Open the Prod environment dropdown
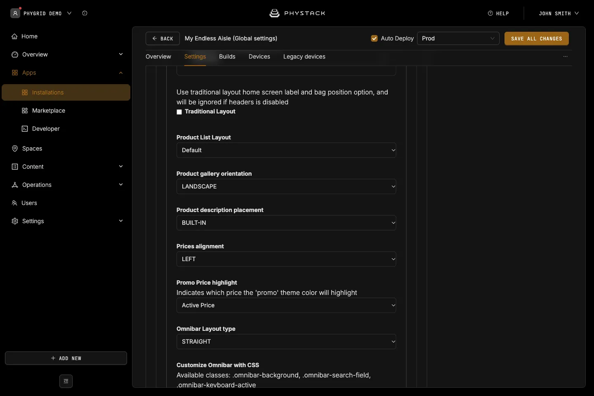The width and height of the screenshot is (594, 396). (x=458, y=38)
